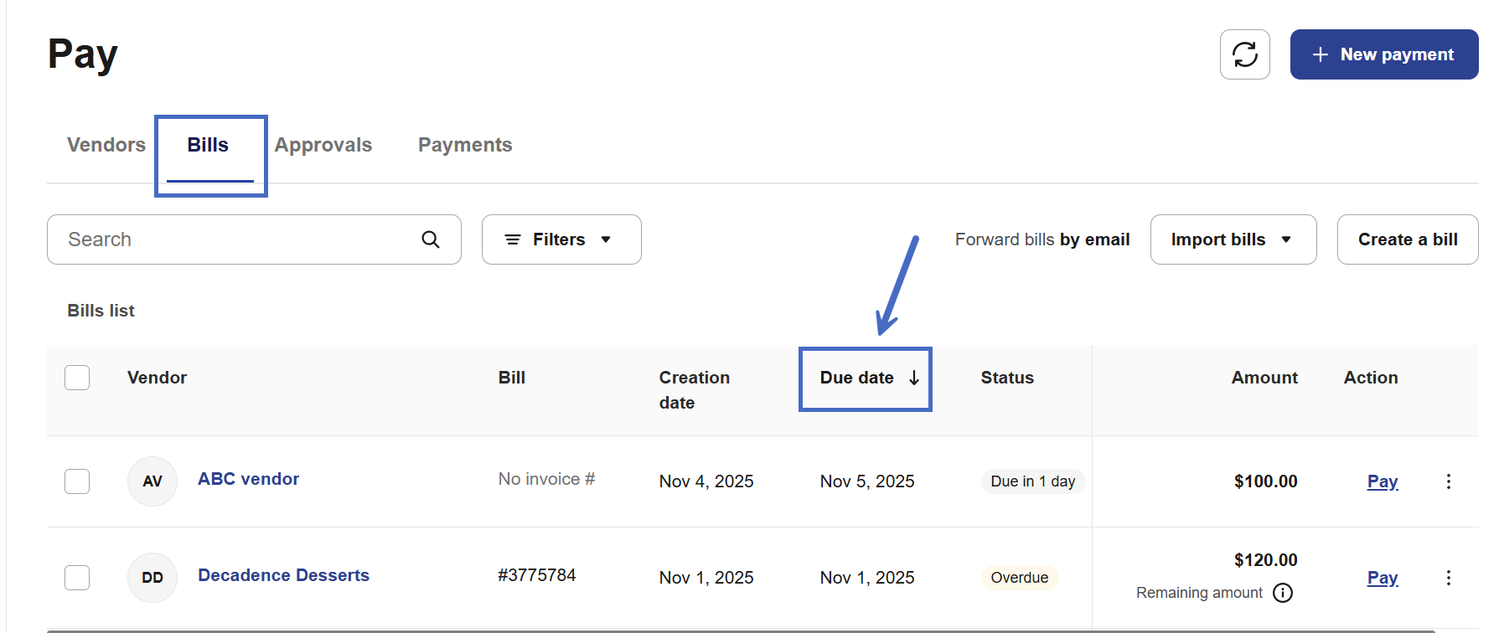This screenshot has height=633, width=1499.
Task: Click the search magnifier icon
Action: [x=431, y=239]
